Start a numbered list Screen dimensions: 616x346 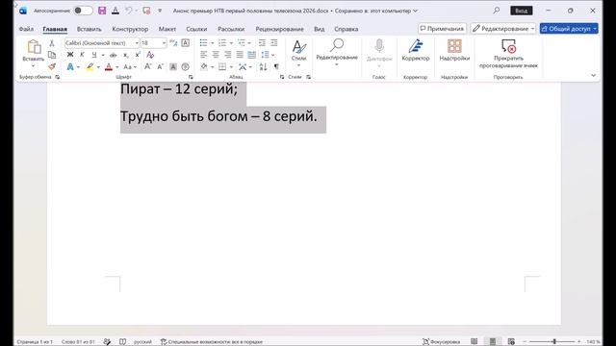pos(222,42)
